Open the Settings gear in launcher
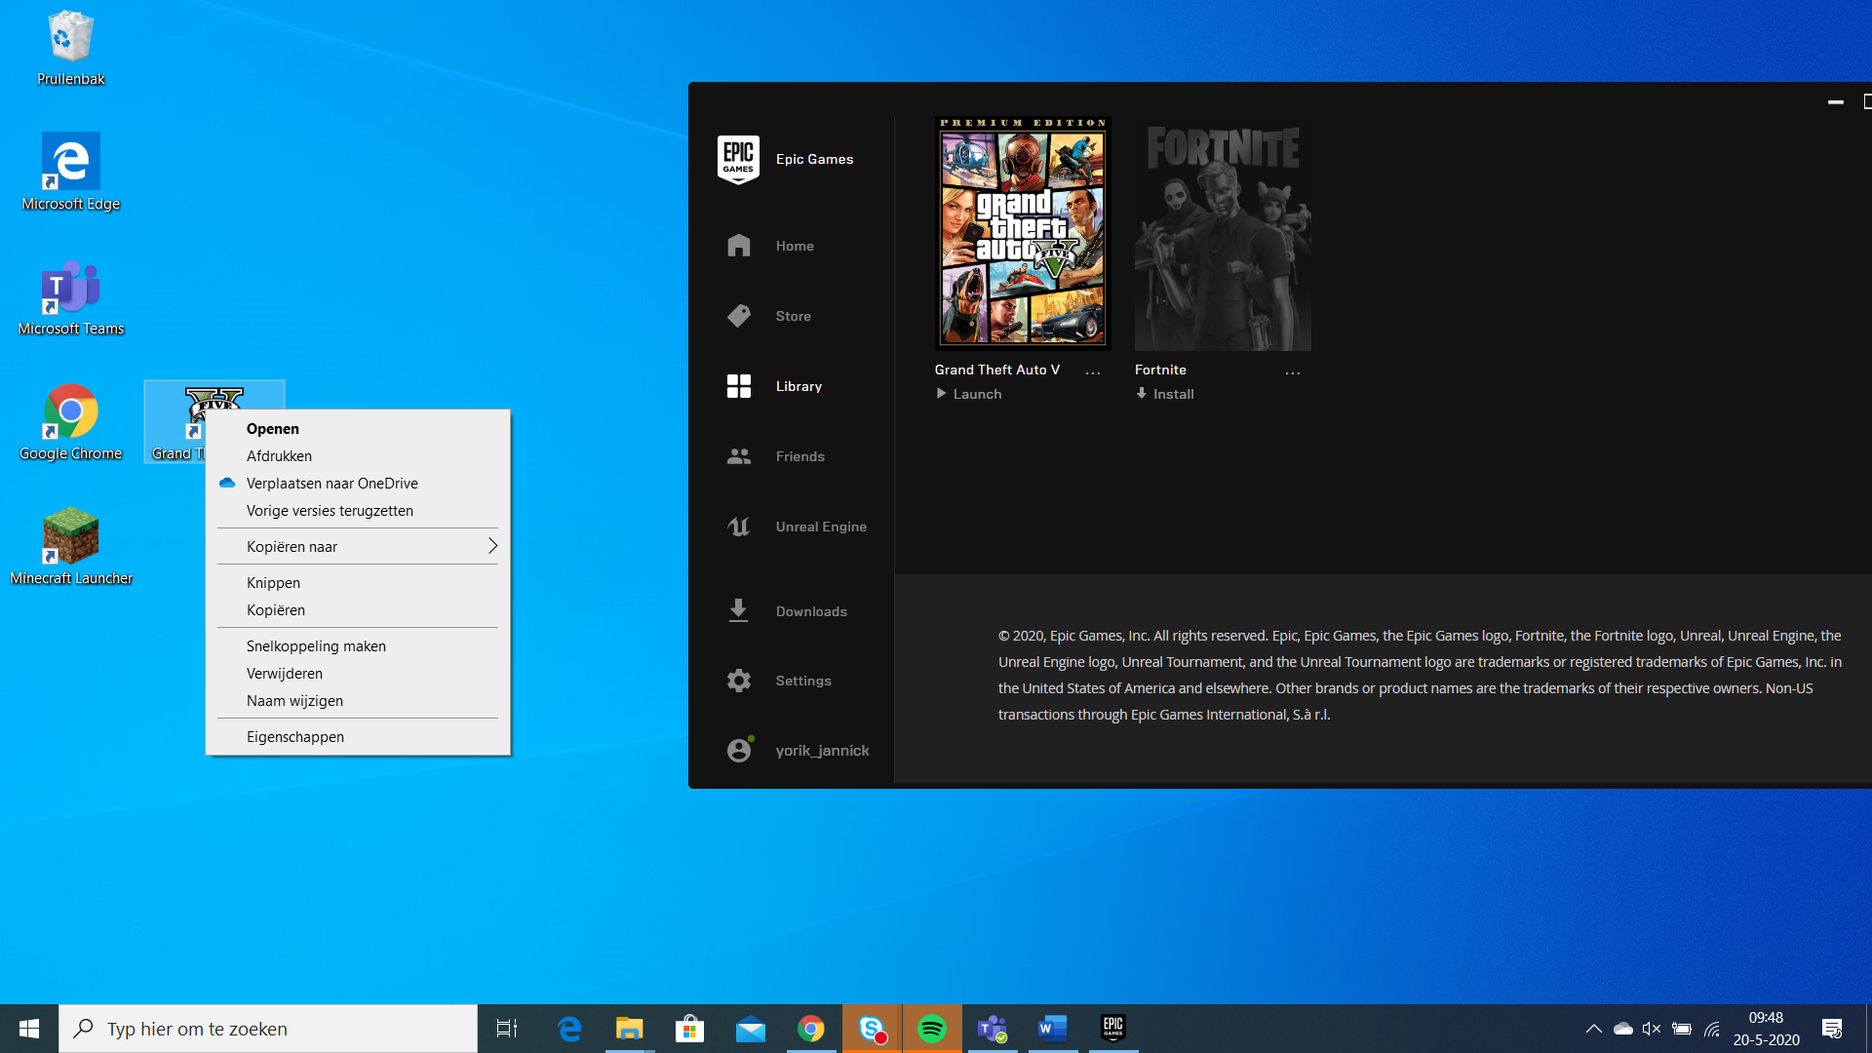The width and height of the screenshot is (1872, 1053). pyautogui.click(x=739, y=681)
